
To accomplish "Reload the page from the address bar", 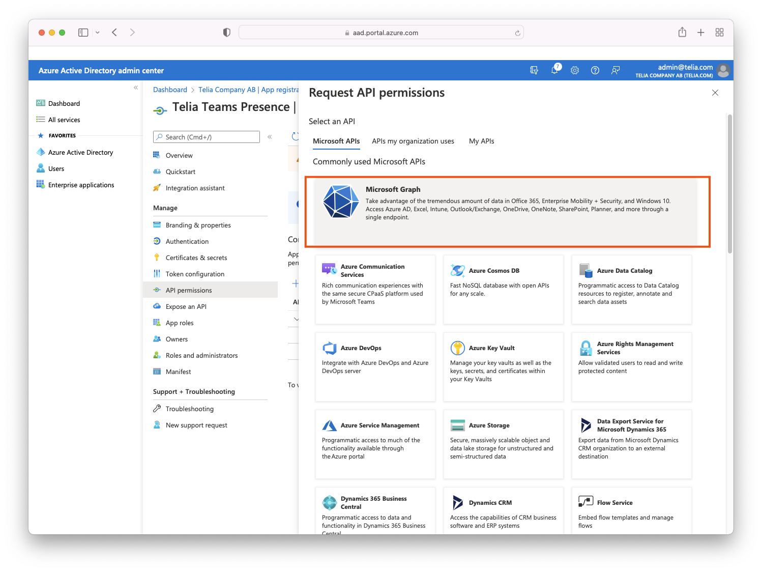I will coord(517,33).
